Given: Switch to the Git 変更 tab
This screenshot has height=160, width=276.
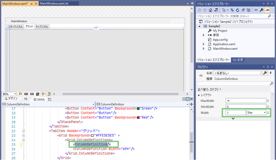Looking at the screenshot, I should [x=238, y=60].
